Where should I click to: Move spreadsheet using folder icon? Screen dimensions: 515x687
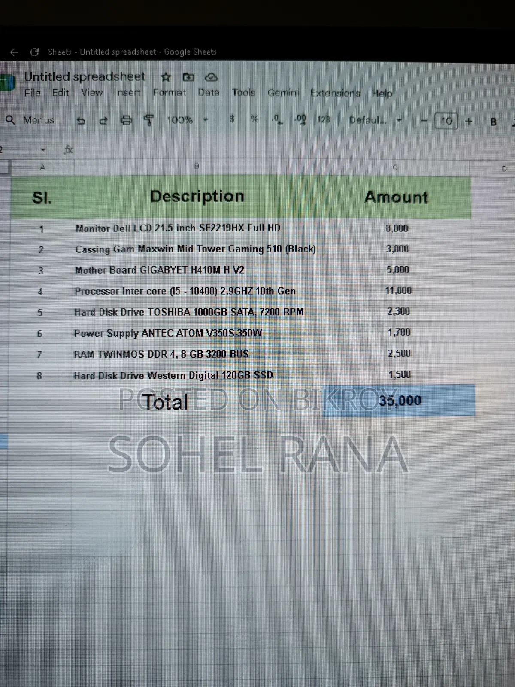[188, 77]
